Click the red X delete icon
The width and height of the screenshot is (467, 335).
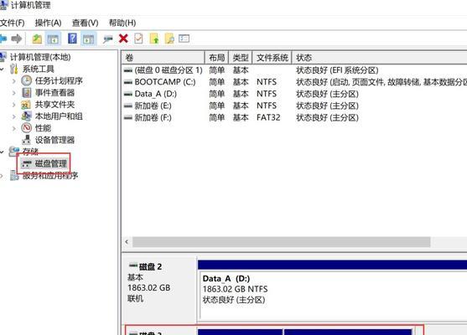[x=123, y=39]
